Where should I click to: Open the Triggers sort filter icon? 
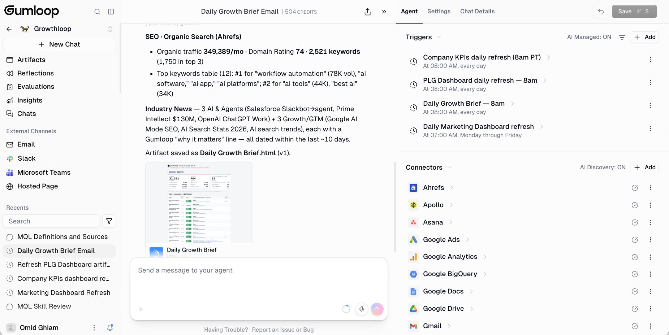pos(622,37)
